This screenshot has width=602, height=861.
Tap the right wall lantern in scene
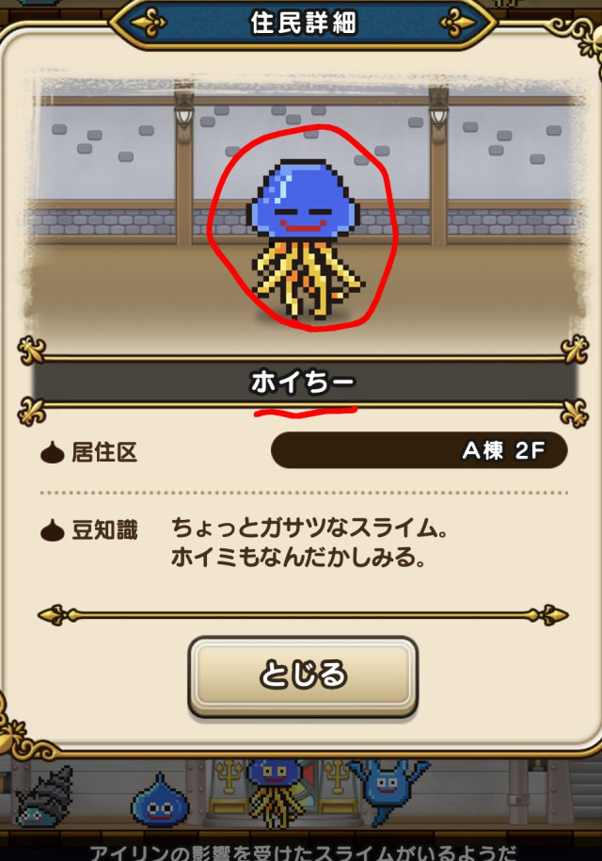click(x=438, y=110)
